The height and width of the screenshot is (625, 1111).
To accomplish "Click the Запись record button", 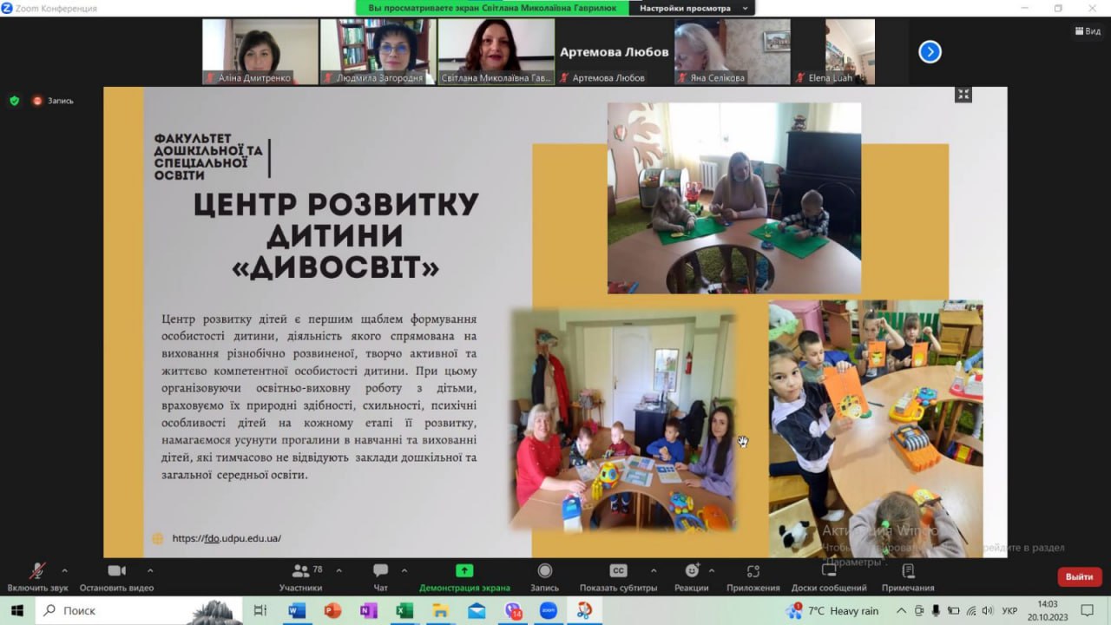I will (x=544, y=577).
